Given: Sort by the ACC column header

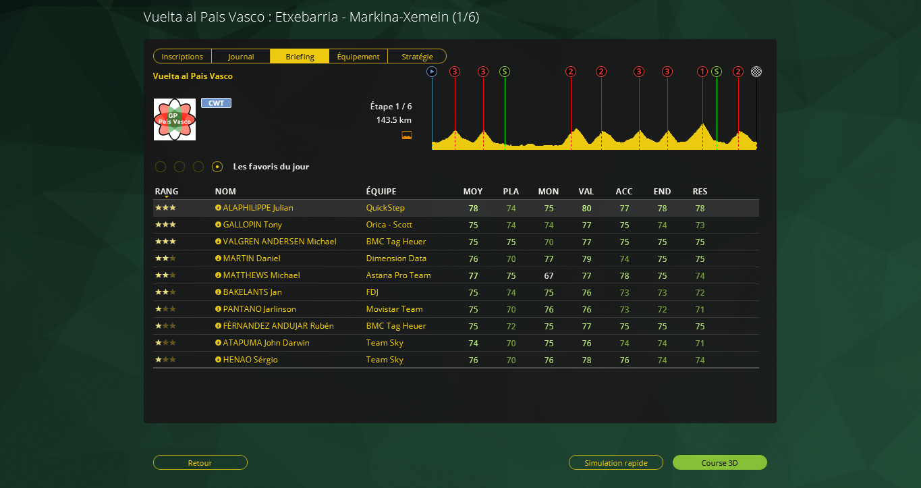Looking at the screenshot, I should 624,192.
